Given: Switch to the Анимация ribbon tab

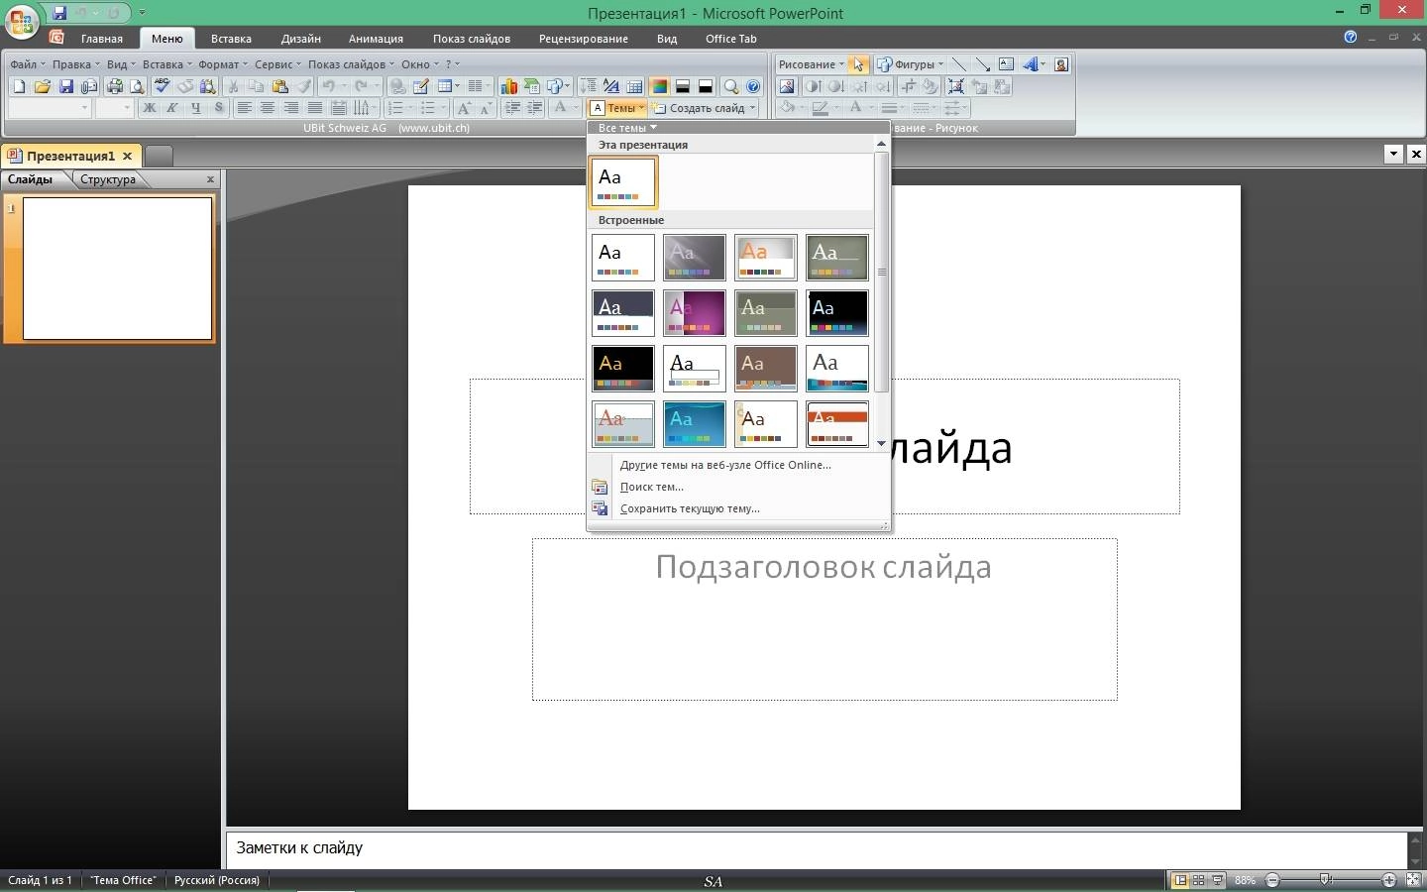Looking at the screenshot, I should pyautogui.click(x=376, y=39).
